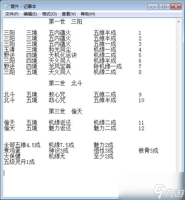Open the 格式(O) menu

[49, 14]
